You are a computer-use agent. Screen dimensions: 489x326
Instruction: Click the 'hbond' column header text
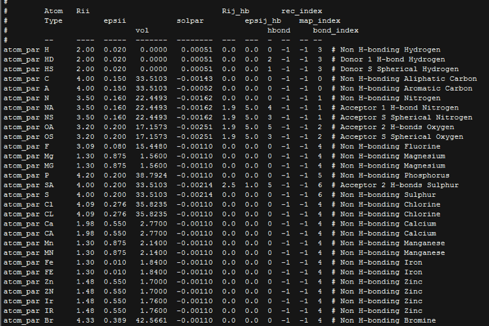tap(279, 31)
